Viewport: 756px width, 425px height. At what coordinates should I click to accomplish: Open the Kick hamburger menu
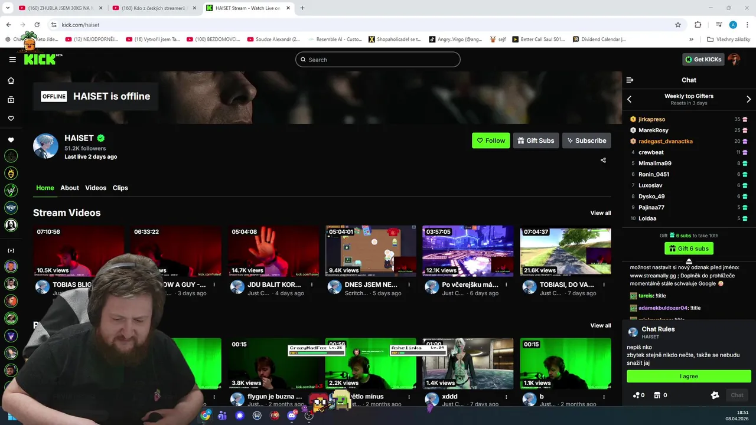12,60
